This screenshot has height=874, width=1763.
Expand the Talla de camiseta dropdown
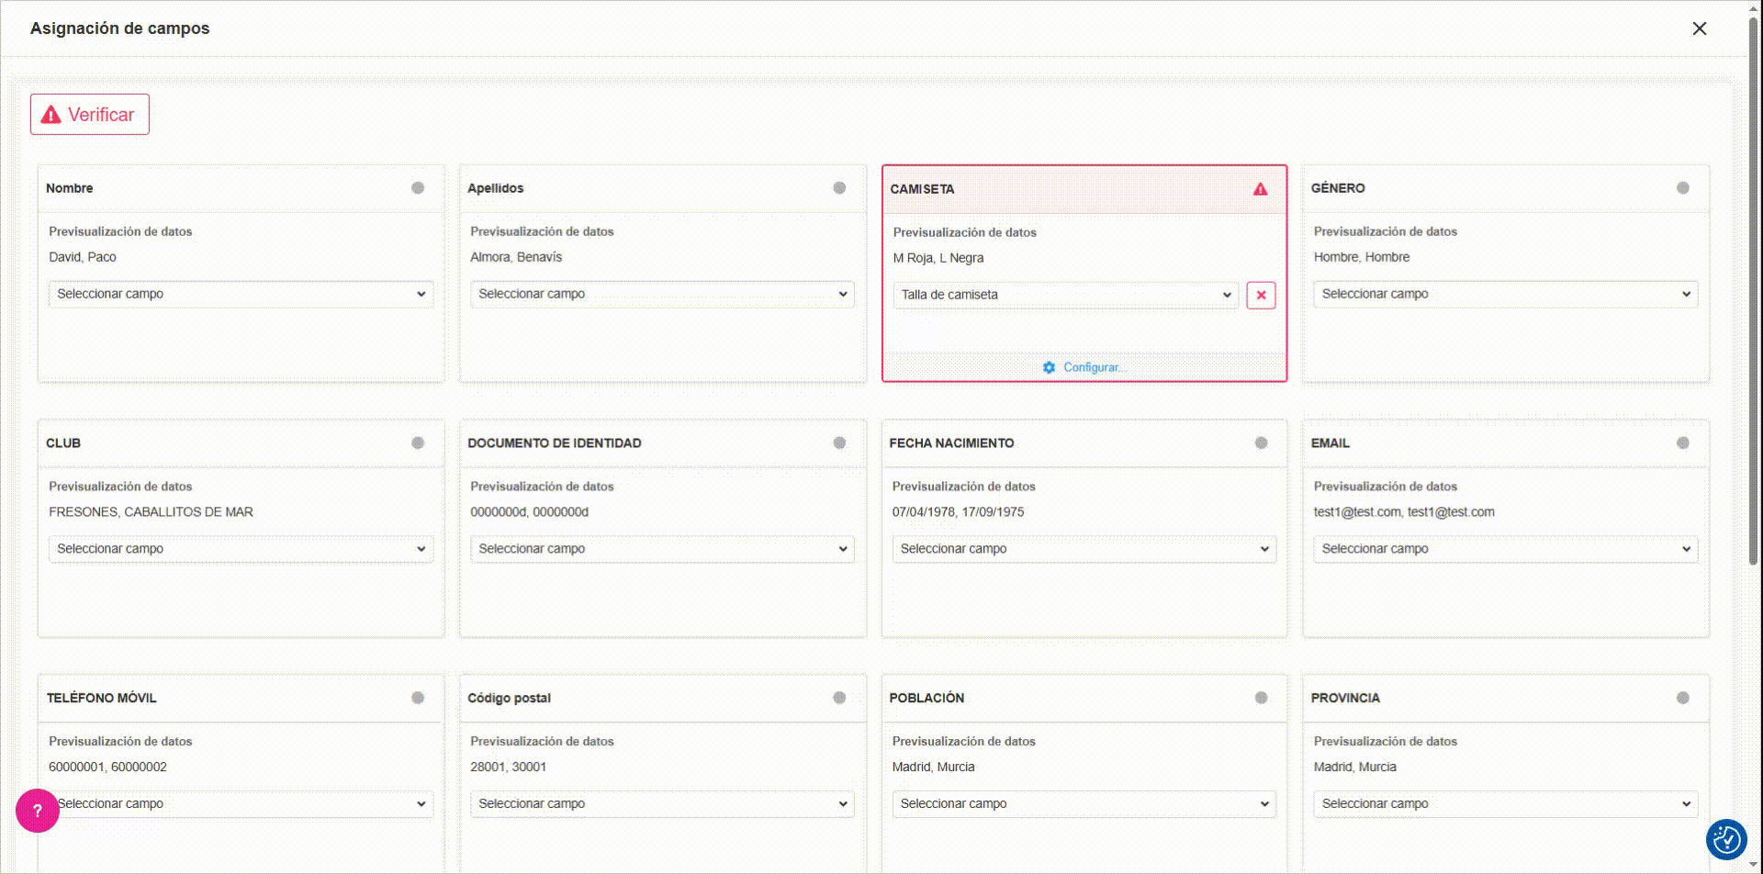[1065, 296]
